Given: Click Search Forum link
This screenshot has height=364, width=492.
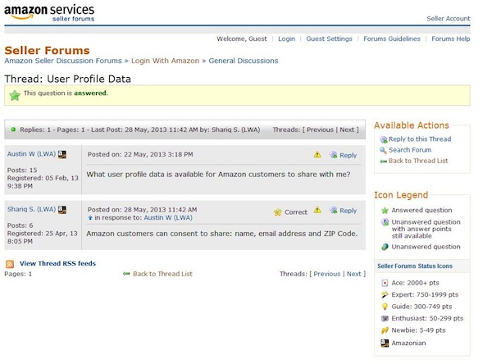Looking at the screenshot, I should pyautogui.click(x=410, y=150).
